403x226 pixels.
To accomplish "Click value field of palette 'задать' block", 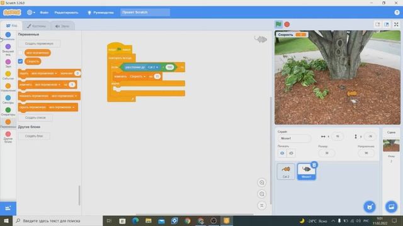I will tap(77, 73).
